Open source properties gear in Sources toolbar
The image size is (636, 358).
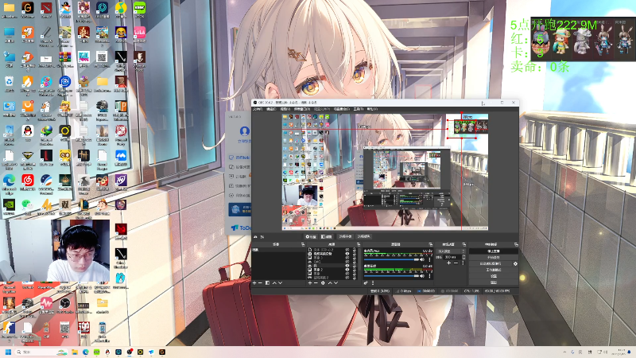click(x=323, y=282)
